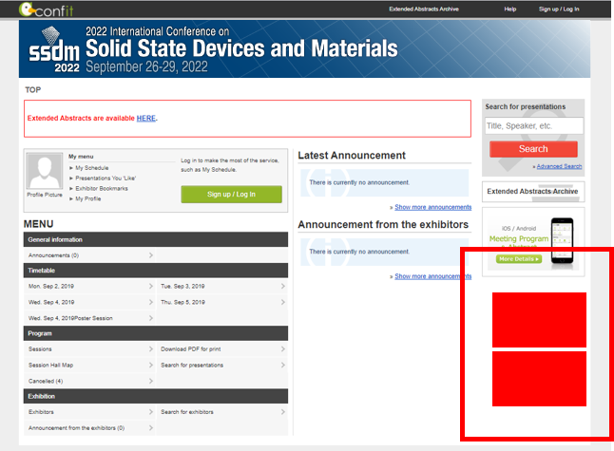Click Sign up / Log In header link
614x451 pixels.
click(x=559, y=9)
